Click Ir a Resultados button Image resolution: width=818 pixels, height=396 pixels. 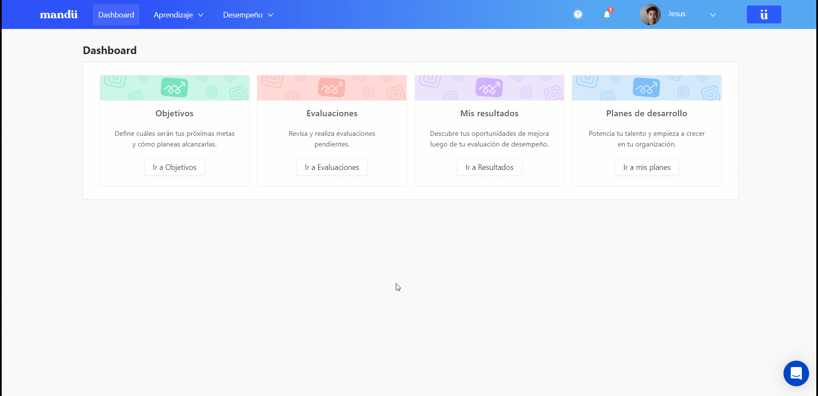[x=490, y=167]
